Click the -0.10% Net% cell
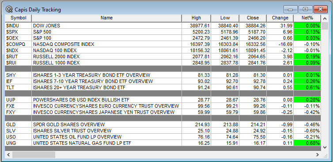The width and height of the screenshot is (333, 162). [307, 44]
